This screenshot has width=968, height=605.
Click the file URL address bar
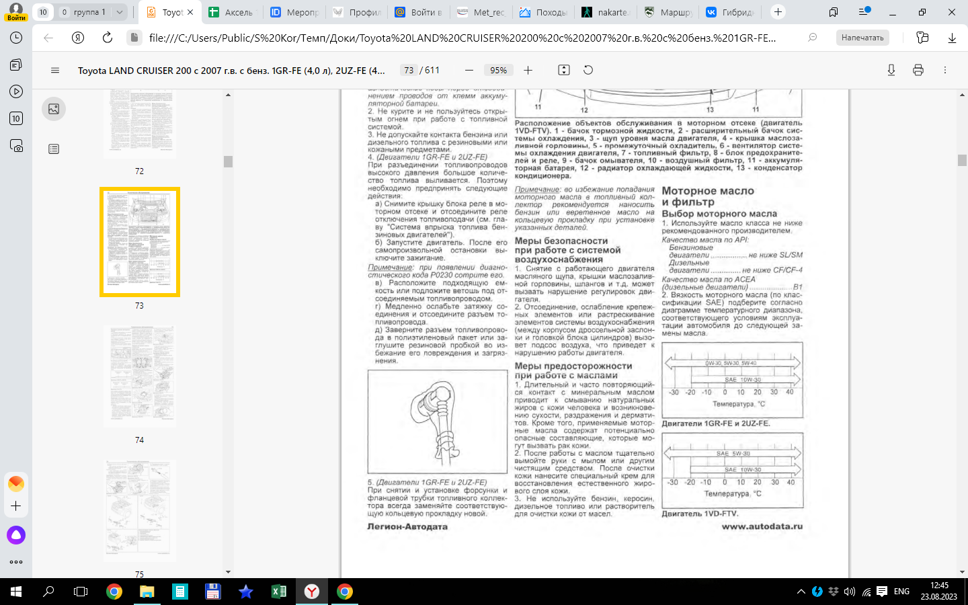click(462, 38)
